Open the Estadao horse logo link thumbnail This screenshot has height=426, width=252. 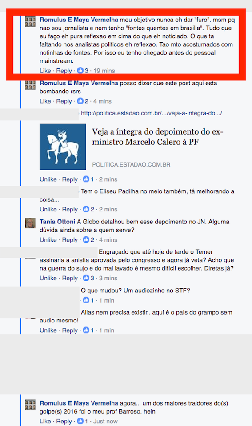pyautogui.click(x=63, y=147)
